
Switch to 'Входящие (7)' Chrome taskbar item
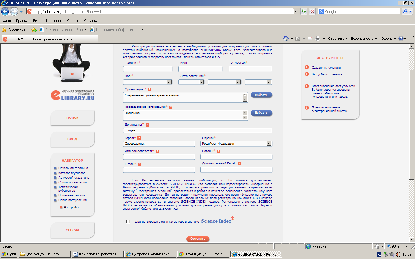pyautogui.click(x=203, y=254)
